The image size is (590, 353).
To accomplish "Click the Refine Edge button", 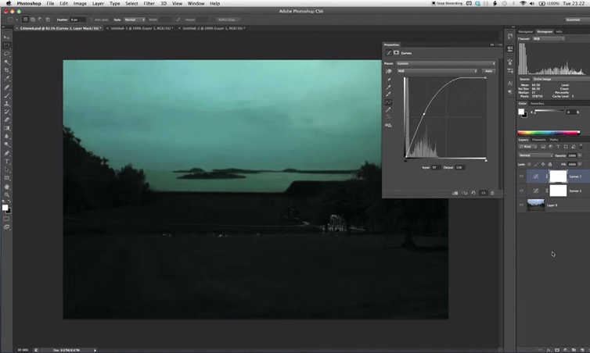I will click(x=229, y=19).
